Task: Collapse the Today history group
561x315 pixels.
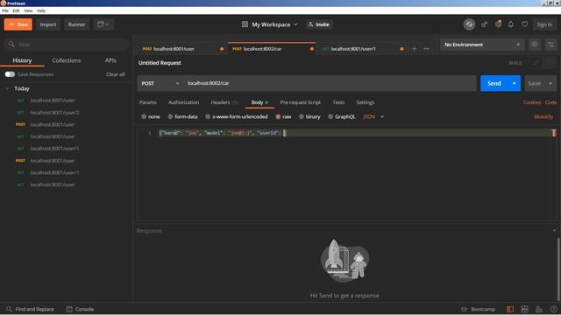Action: (x=7, y=88)
